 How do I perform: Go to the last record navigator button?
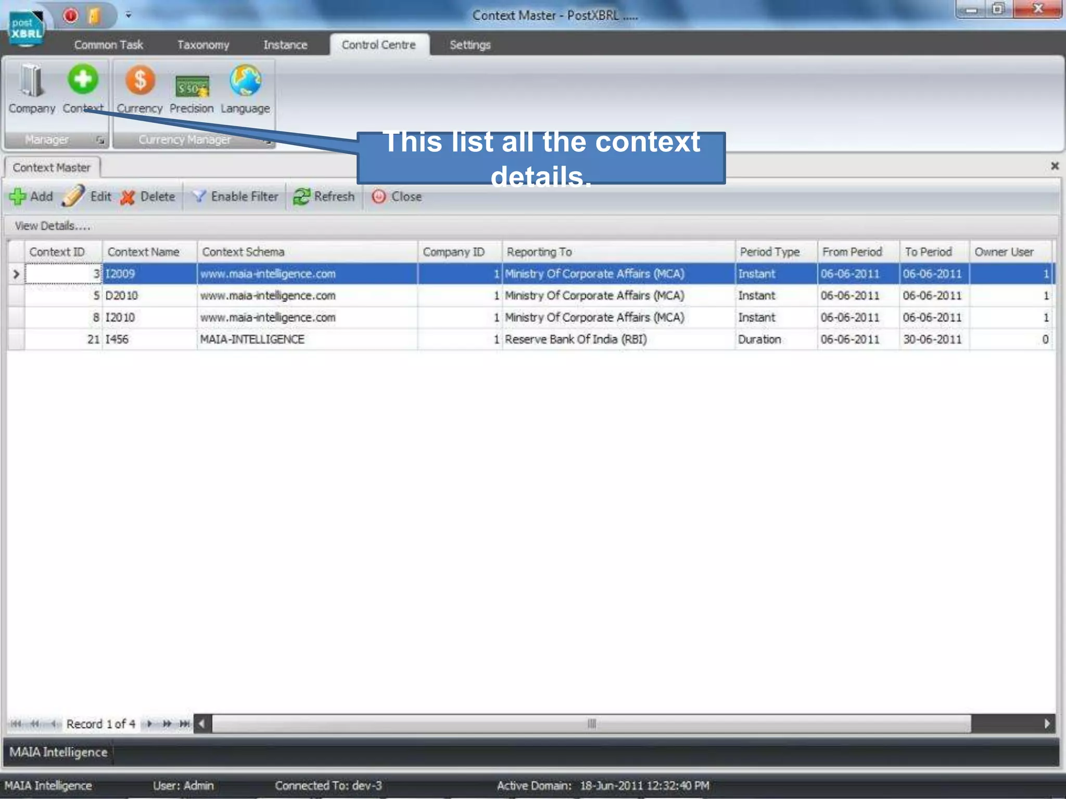click(184, 724)
